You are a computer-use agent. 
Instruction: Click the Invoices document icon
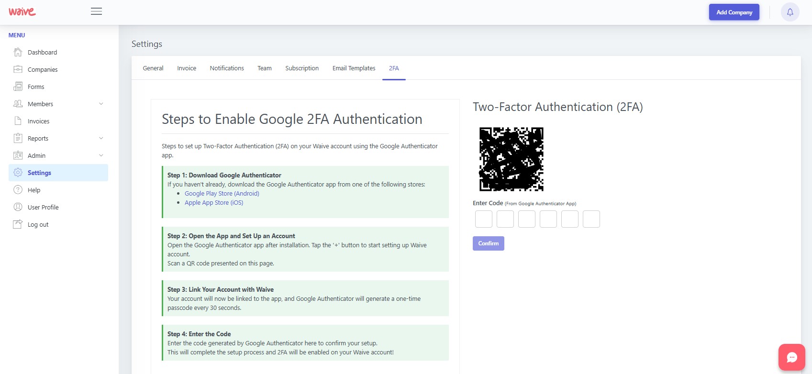[18, 121]
